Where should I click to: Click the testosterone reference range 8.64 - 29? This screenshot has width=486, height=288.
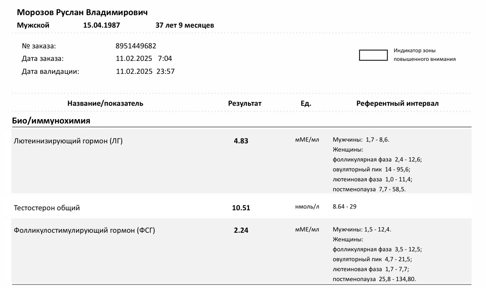click(344, 207)
